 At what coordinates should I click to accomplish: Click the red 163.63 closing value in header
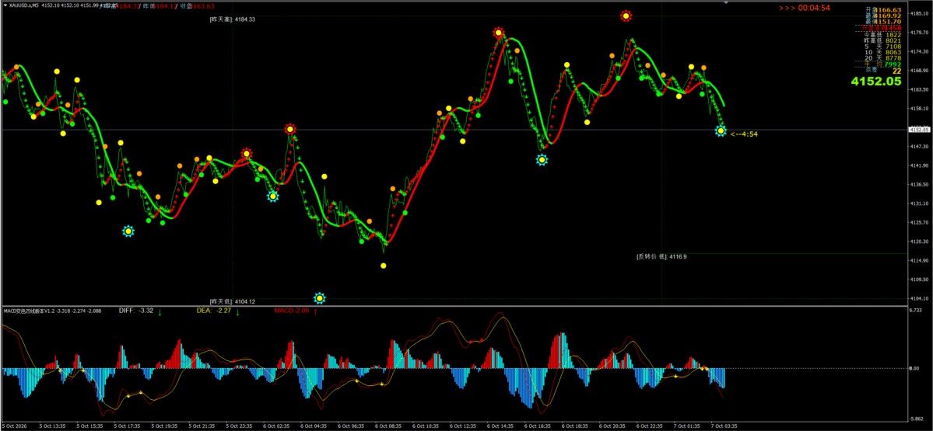[202, 6]
